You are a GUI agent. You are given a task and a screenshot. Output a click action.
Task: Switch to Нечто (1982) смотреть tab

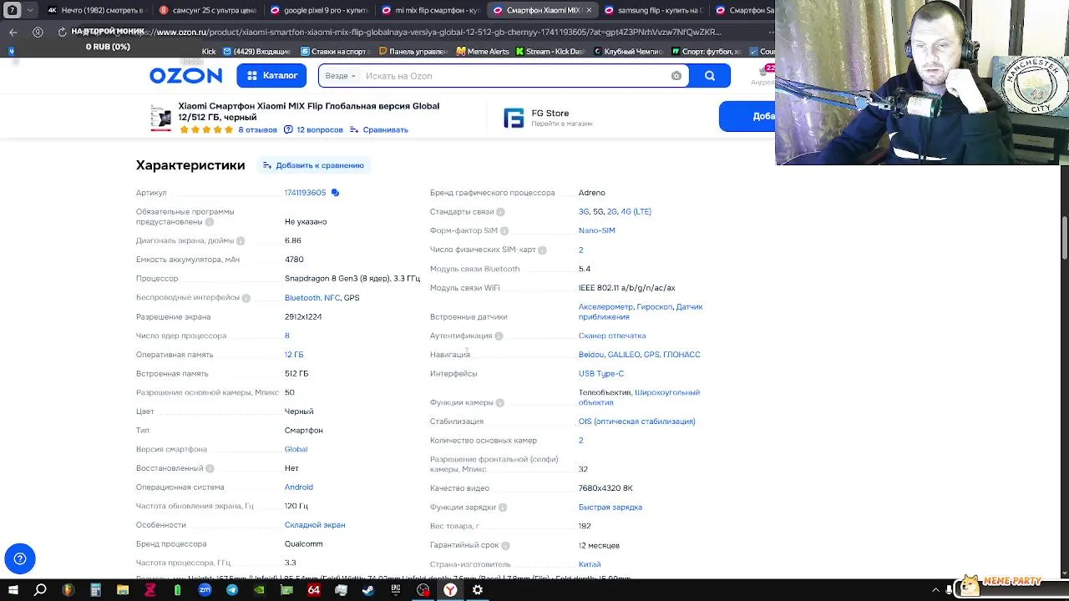[x=96, y=10]
